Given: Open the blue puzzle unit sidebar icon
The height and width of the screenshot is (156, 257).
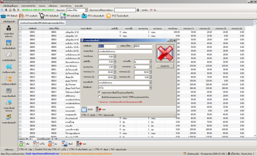Looking at the screenshot, I should [x=9, y=67].
